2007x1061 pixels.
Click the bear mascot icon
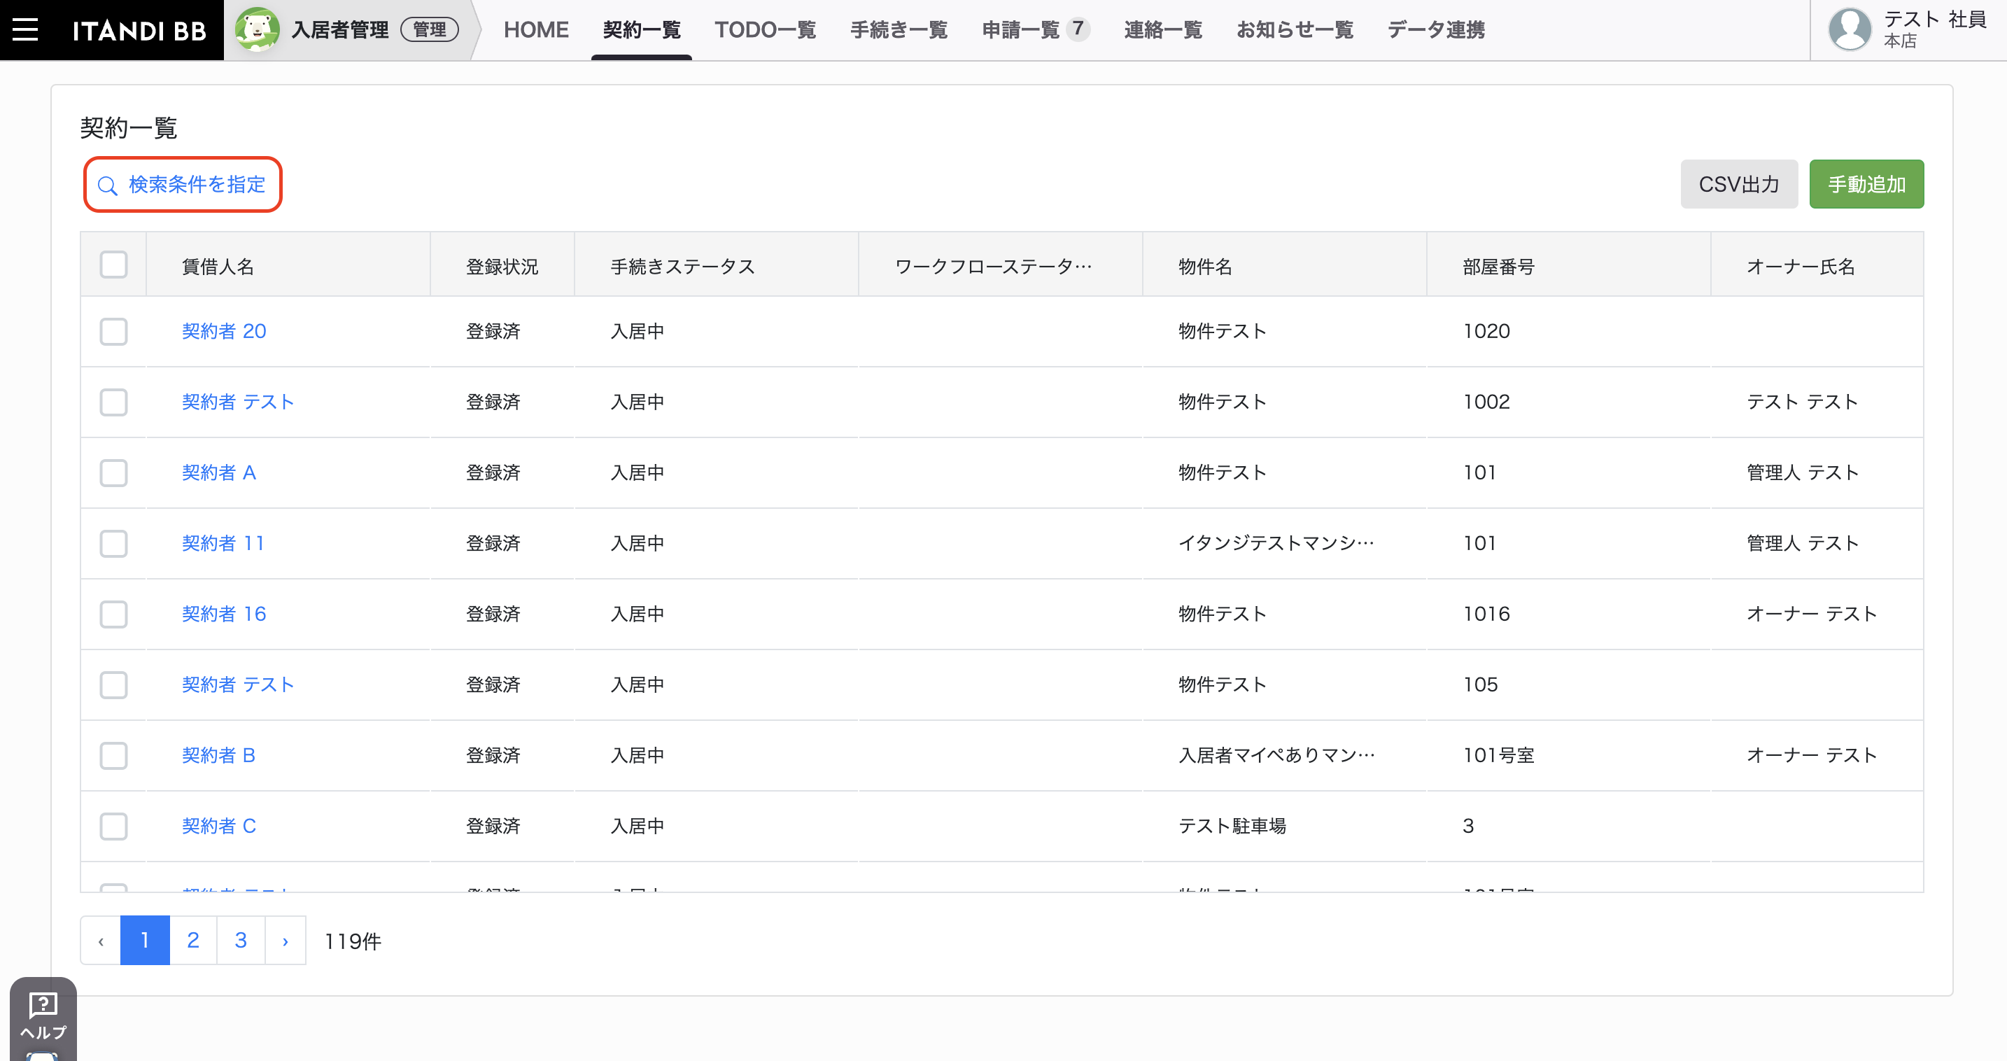(x=257, y=29)
